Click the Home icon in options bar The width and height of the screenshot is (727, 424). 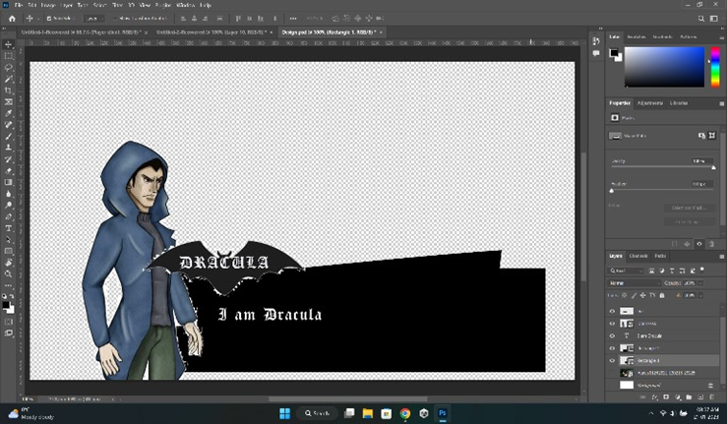pos(13,19)
